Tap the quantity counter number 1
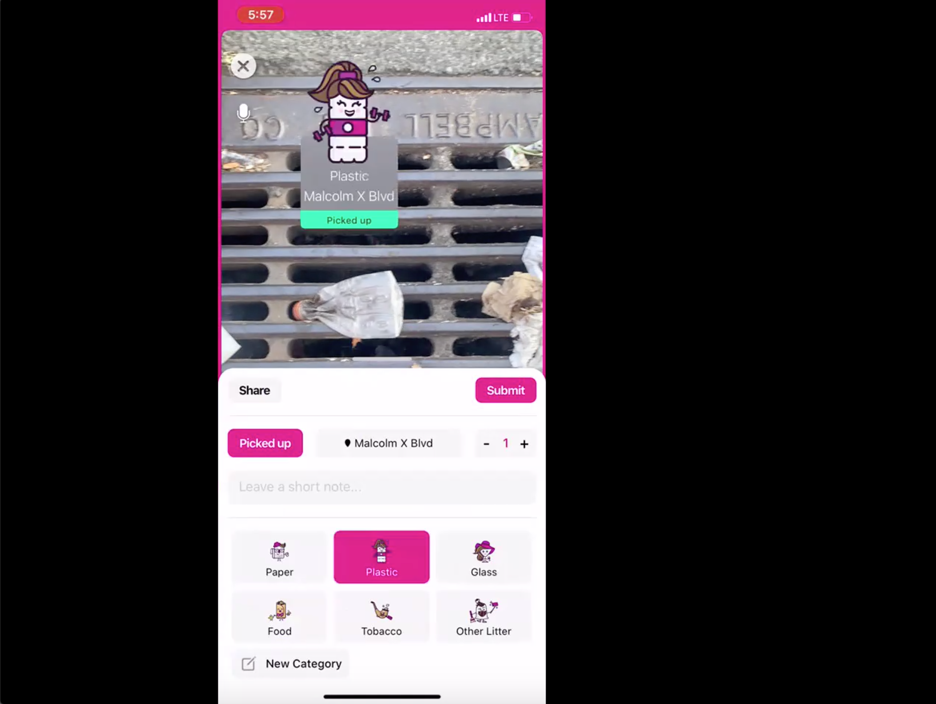The image size is (936, 704). point(506,442)
